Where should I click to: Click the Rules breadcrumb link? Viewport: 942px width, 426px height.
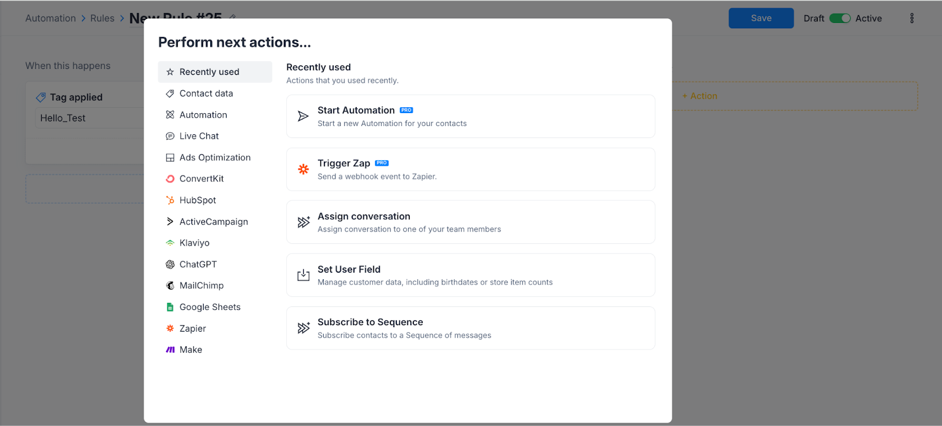pos(102,18)
